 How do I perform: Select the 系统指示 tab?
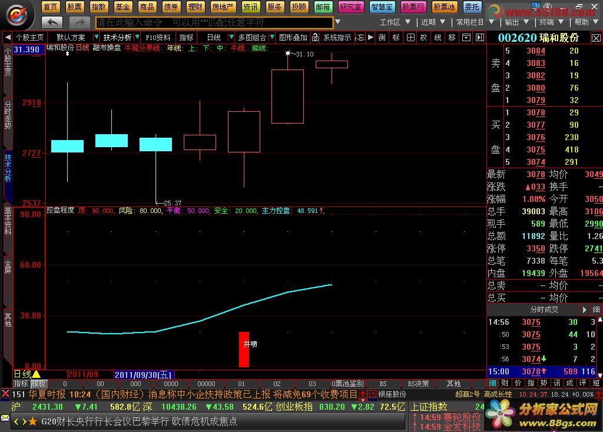point(337,37)
